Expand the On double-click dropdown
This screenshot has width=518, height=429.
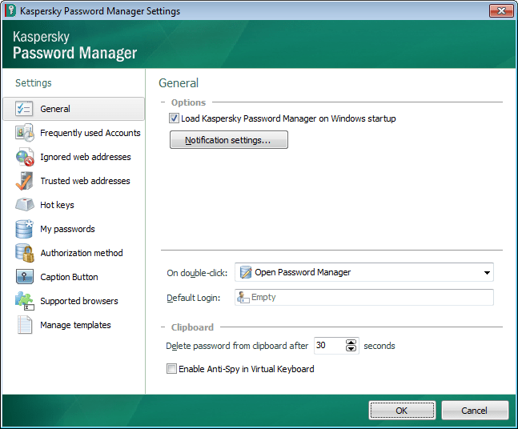coord(486,273)
